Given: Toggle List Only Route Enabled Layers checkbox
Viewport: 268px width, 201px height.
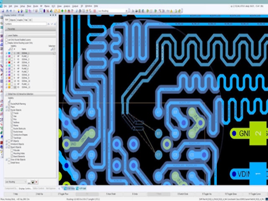Looking at the screenshot, I should tap(7, 40).
